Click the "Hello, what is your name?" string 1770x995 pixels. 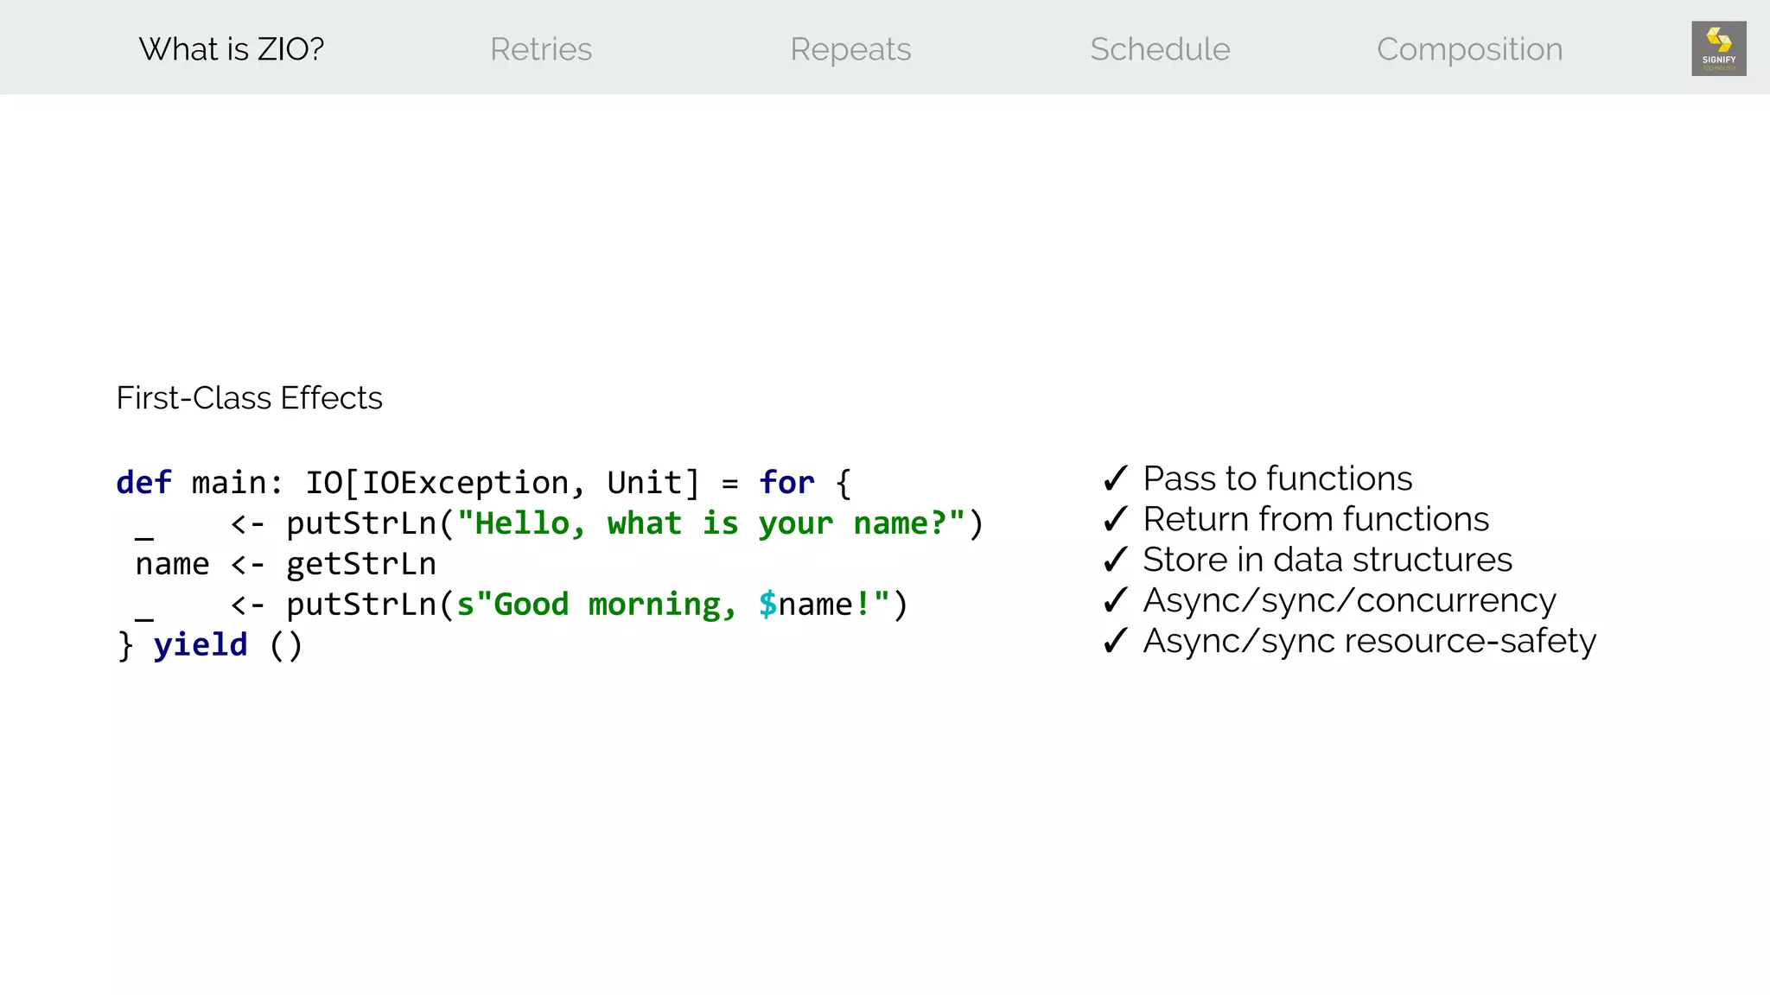click(x=710, y=523)
